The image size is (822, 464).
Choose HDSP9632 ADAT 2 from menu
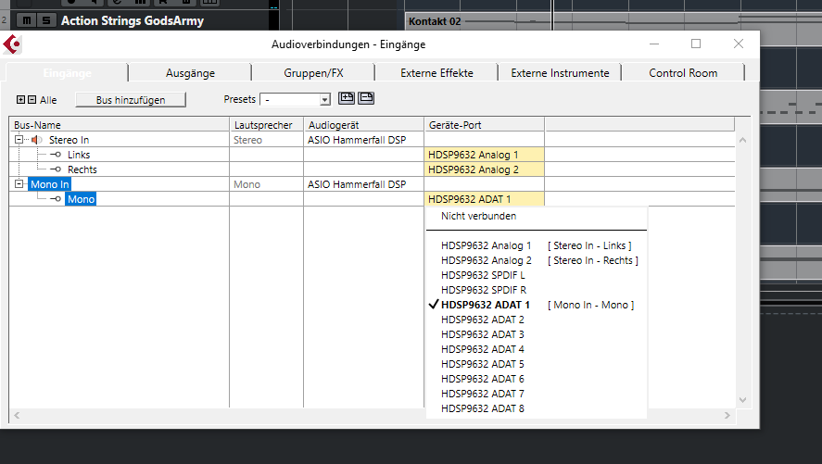(x=537, y=320)
